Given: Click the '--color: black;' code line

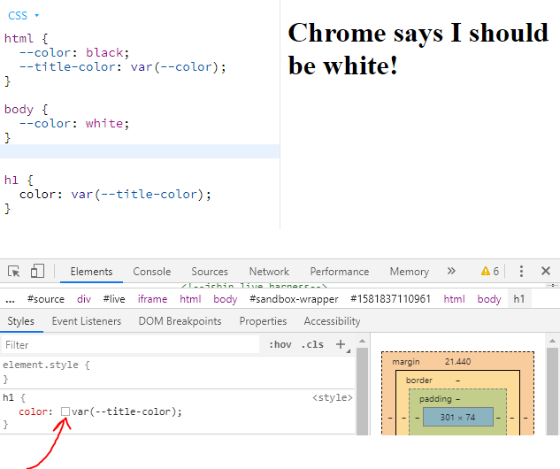Looking at the screenshot, I should 74,53.
